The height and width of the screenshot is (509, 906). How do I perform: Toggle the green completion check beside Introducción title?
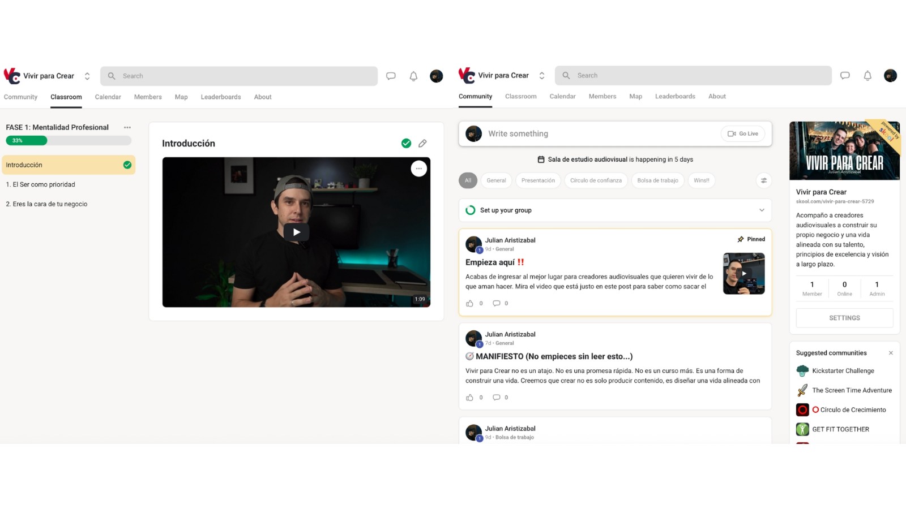tap(406, 144)
